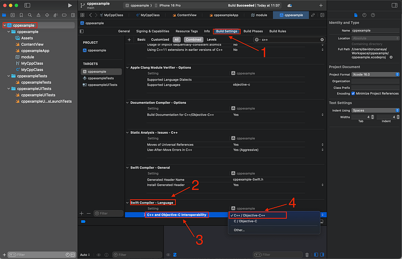
Task: Open the test navigator diamond icon
Action: click(x=47, y=15)
